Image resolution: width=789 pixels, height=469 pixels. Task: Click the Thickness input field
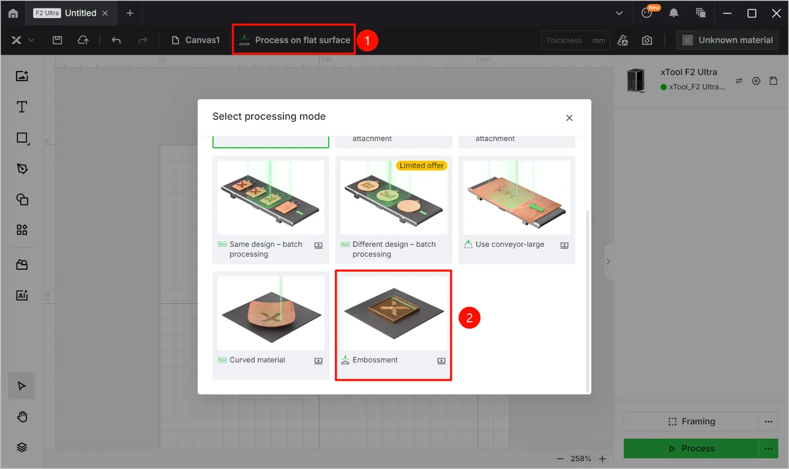tap(575, 40)
